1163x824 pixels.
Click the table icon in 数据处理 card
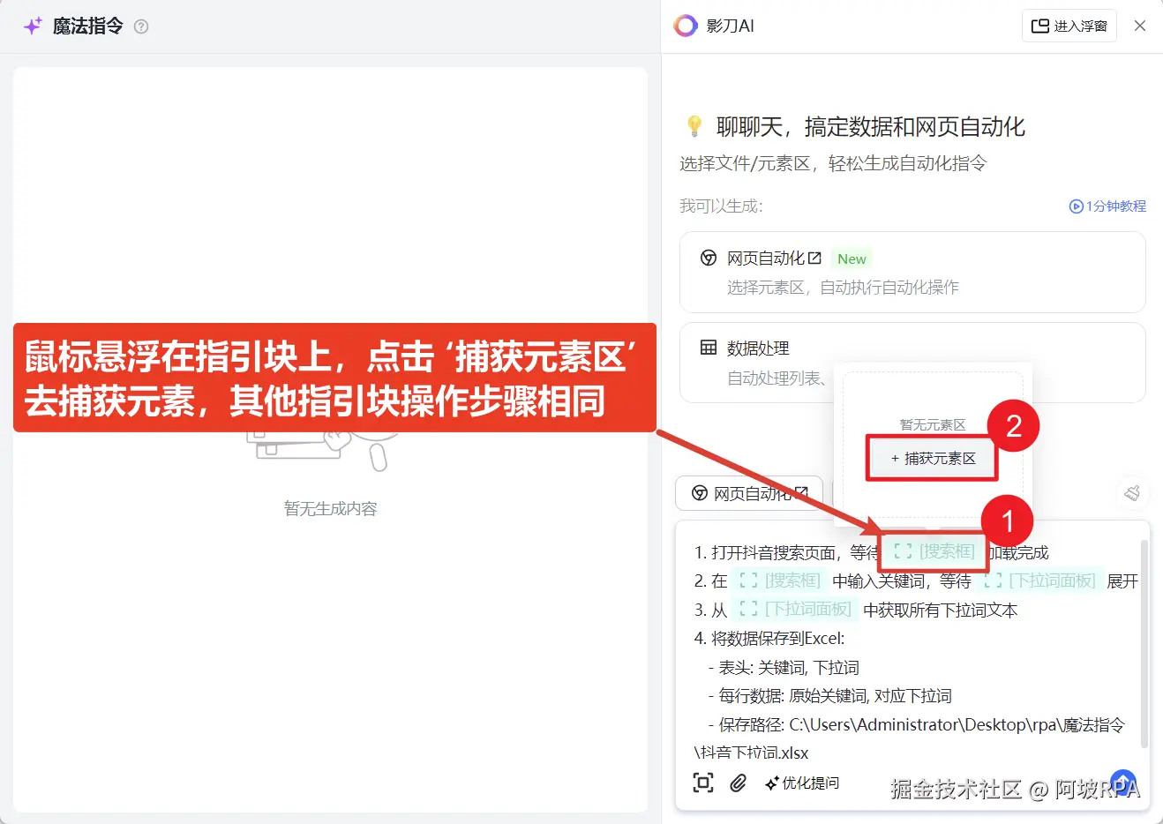click(x=709, y=347)
